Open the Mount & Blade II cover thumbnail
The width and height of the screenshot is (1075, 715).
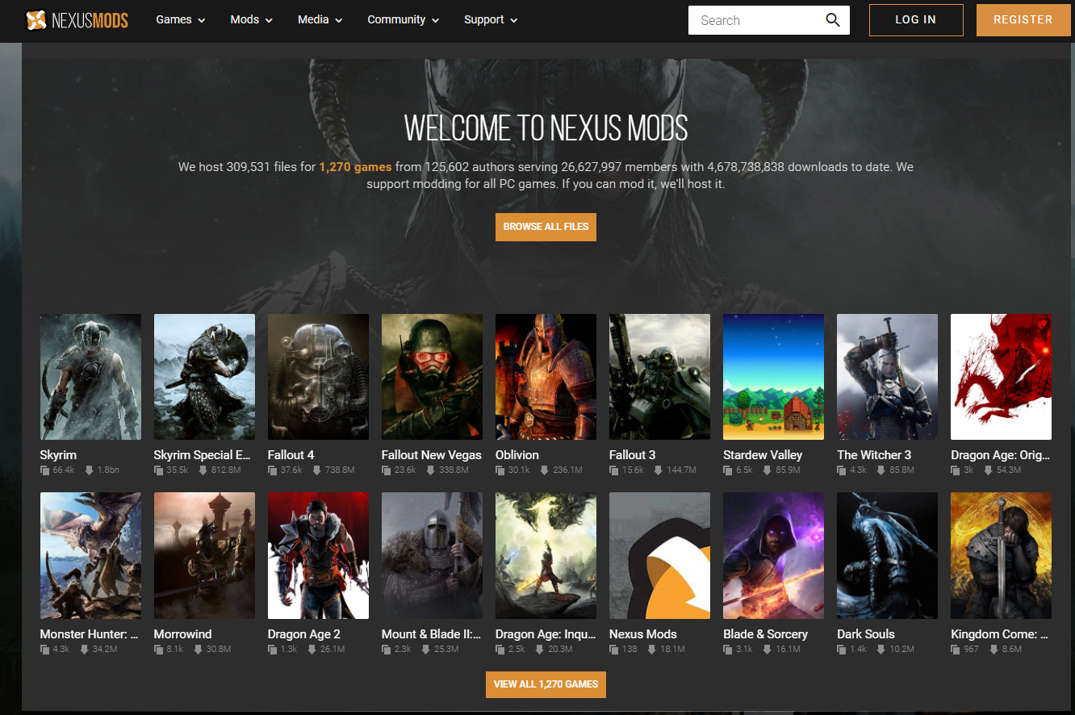tap(432, 556)
